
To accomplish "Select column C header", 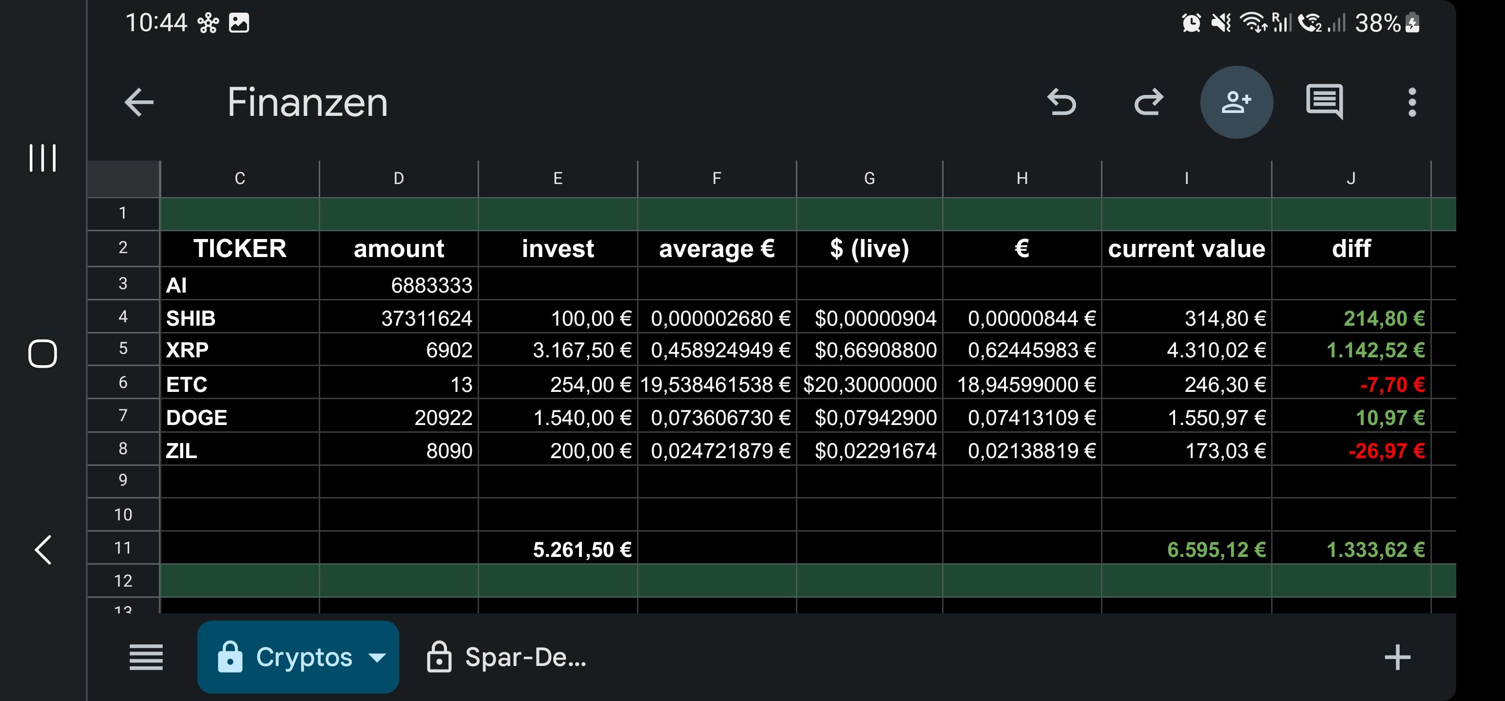I will [239, 179].
